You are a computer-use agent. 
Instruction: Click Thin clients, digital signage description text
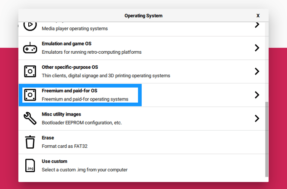click(106, 76)
